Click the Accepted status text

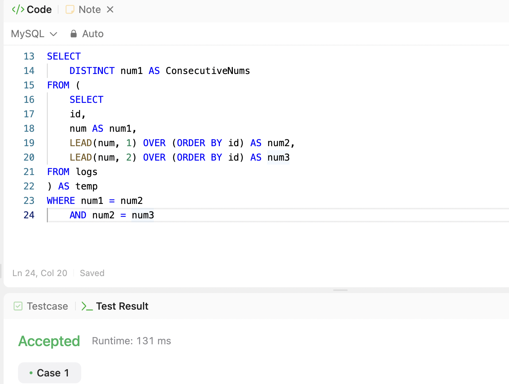[x=49, y=341]
